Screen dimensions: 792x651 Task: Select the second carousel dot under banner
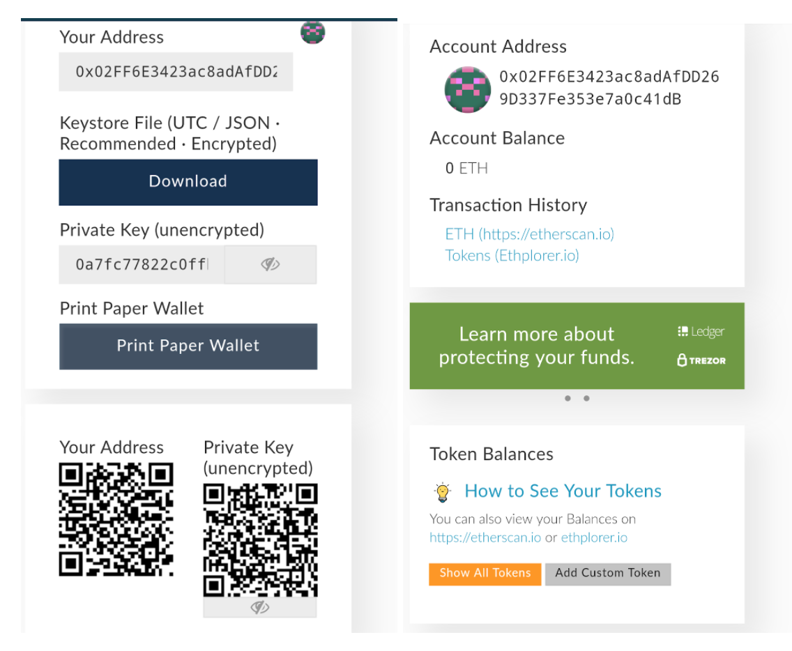[x=586, y=399]
